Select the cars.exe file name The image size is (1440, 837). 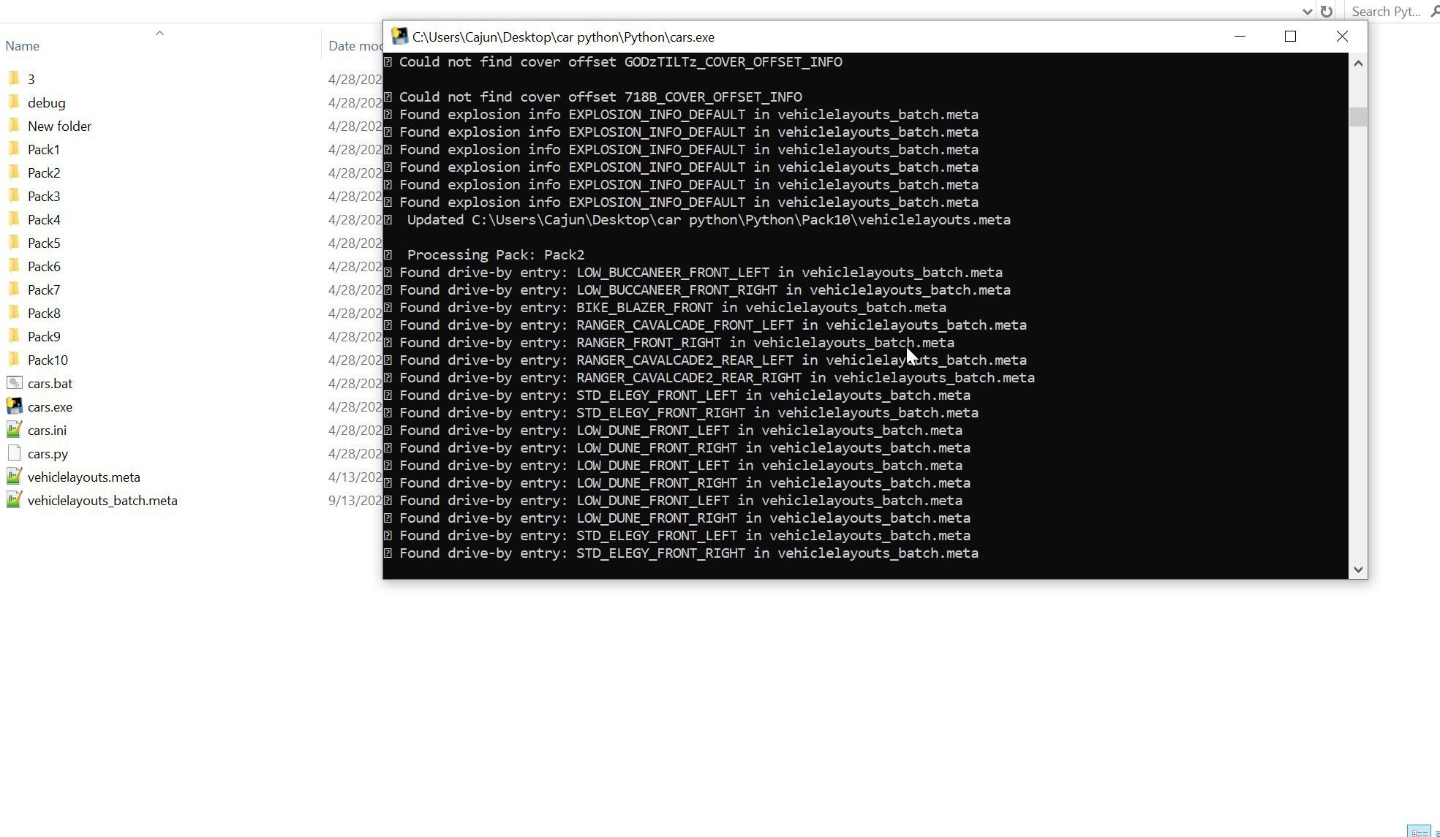coord(50,406)
